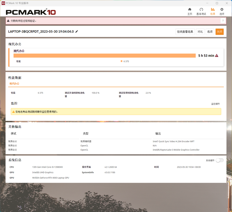The height and width of the screenshot is (212, 232).
Task: Click the orange 现代办公 battery bar
Action: point(105,56)
